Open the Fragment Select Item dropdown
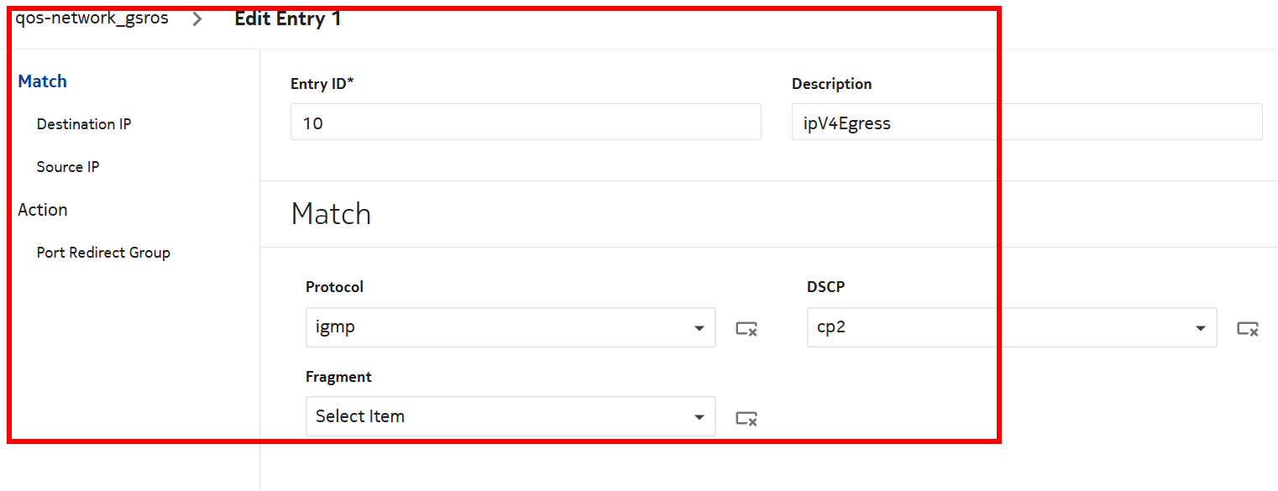 coord(510,416)
